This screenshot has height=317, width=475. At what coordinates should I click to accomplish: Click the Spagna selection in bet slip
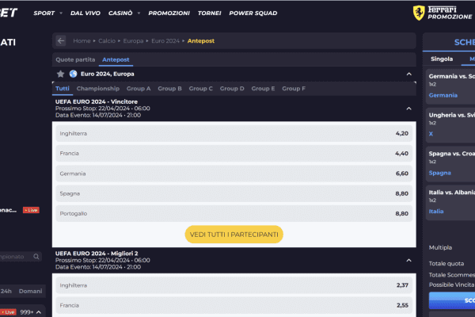point(440,173)
